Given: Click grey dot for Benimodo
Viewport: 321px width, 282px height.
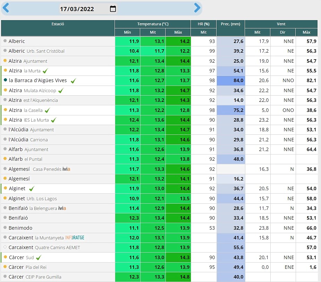Looking at the screenshot, I should point(5,227).
